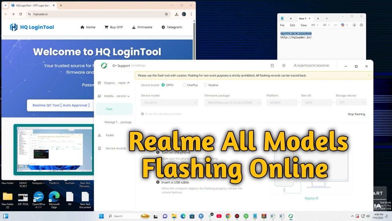Image resolution: width=392 pixels, height=221 pixels.
Task: Reload the hqloader.in page
Action: point(21,14)
